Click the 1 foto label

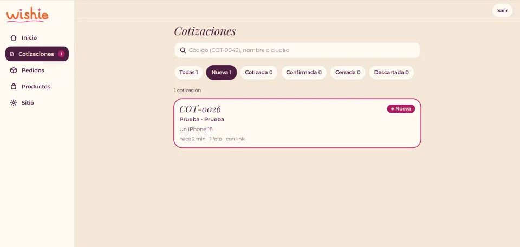point(216,139)
